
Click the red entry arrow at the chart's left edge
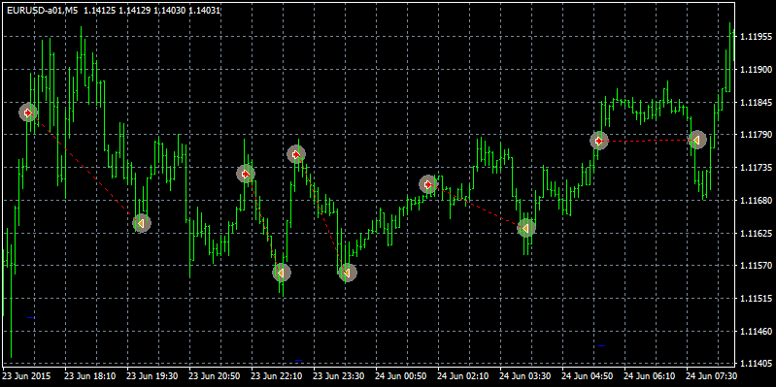point(28,113)
